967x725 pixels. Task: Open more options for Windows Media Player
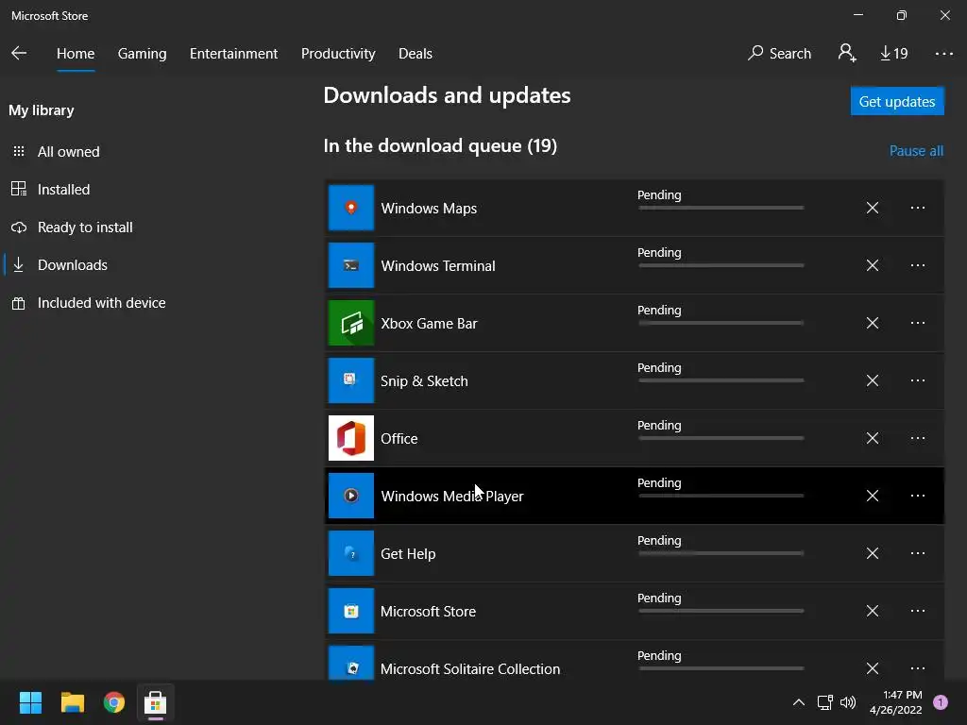pos(918,496)
